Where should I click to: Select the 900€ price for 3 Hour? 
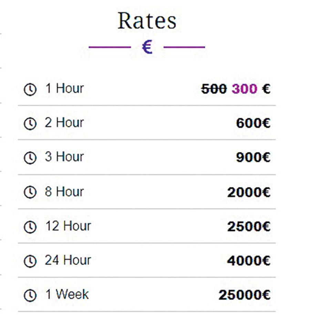tap(253, 158)
